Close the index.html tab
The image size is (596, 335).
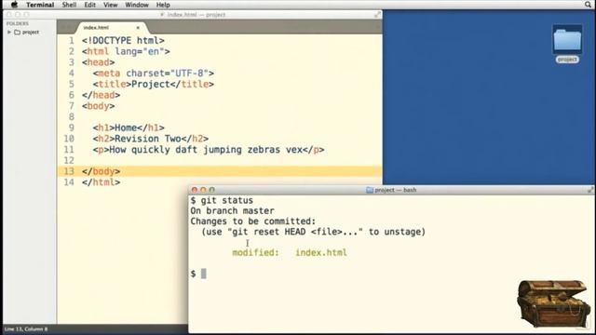(x=138, y=28)
